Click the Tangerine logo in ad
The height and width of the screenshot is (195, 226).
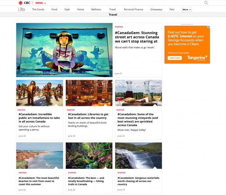(x=197, y=58)
